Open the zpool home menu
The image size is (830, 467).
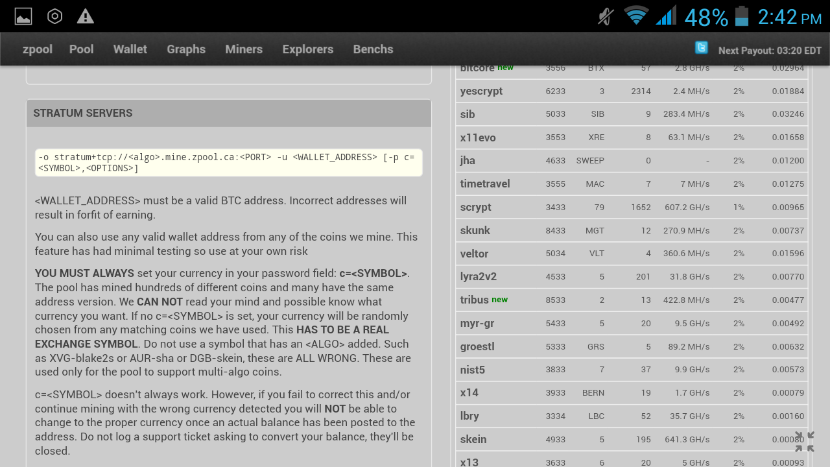[38, 49]
